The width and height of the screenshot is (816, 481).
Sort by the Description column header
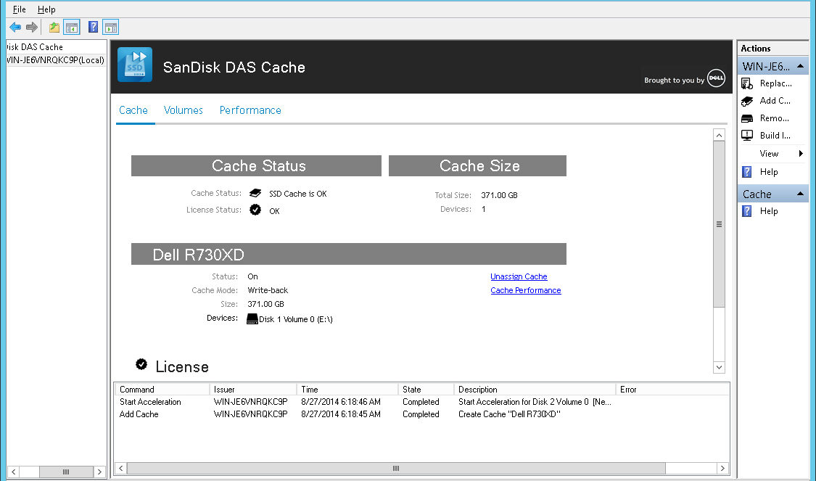(535, 390)
